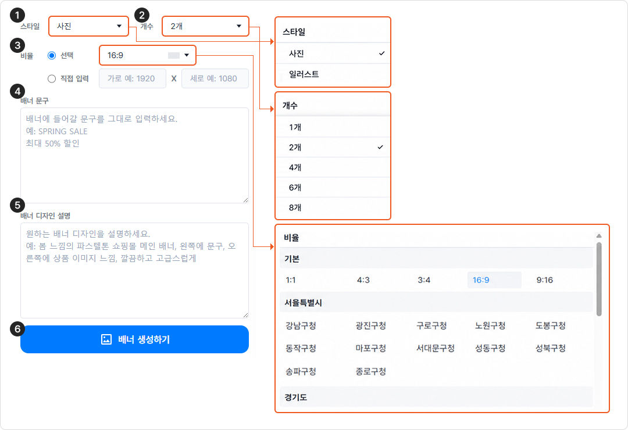Screen dimensions: 628x430
Task: Click the 비율 panel vertical scrollbar thumb
Action: point(599,279)
